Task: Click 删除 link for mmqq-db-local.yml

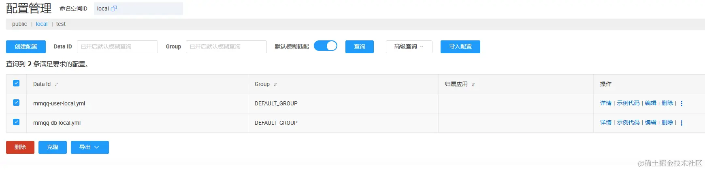Action: [667, 123]
